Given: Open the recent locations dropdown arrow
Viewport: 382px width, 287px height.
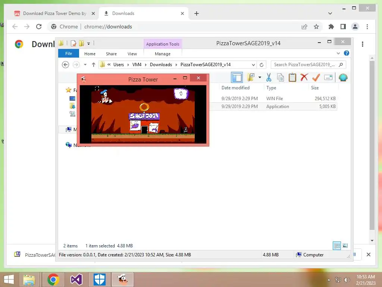Looking at the screenshot, I should [85, 65].
